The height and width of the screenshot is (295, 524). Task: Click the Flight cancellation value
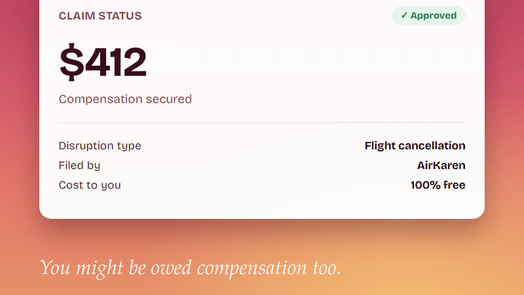point(415,146)
